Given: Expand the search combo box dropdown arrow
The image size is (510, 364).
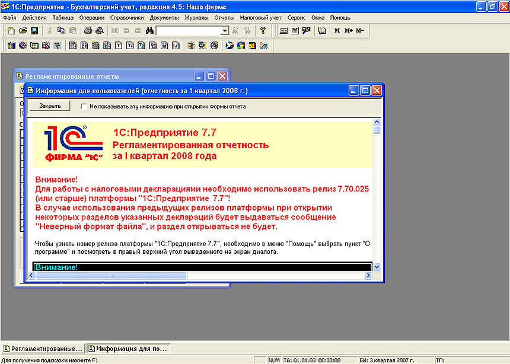Looking at the screenshot, I should pos(225,31).
